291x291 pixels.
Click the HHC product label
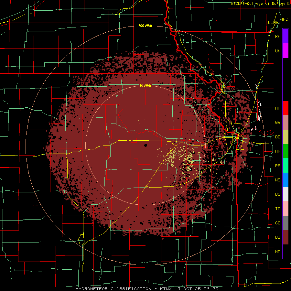point(284,19)
